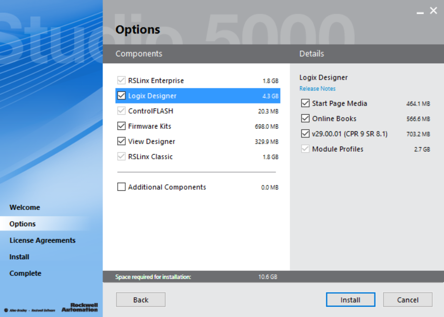Select the Logix Designer component row
The height and width of the screenshot is (317, 444).
(x=198, y=96)
